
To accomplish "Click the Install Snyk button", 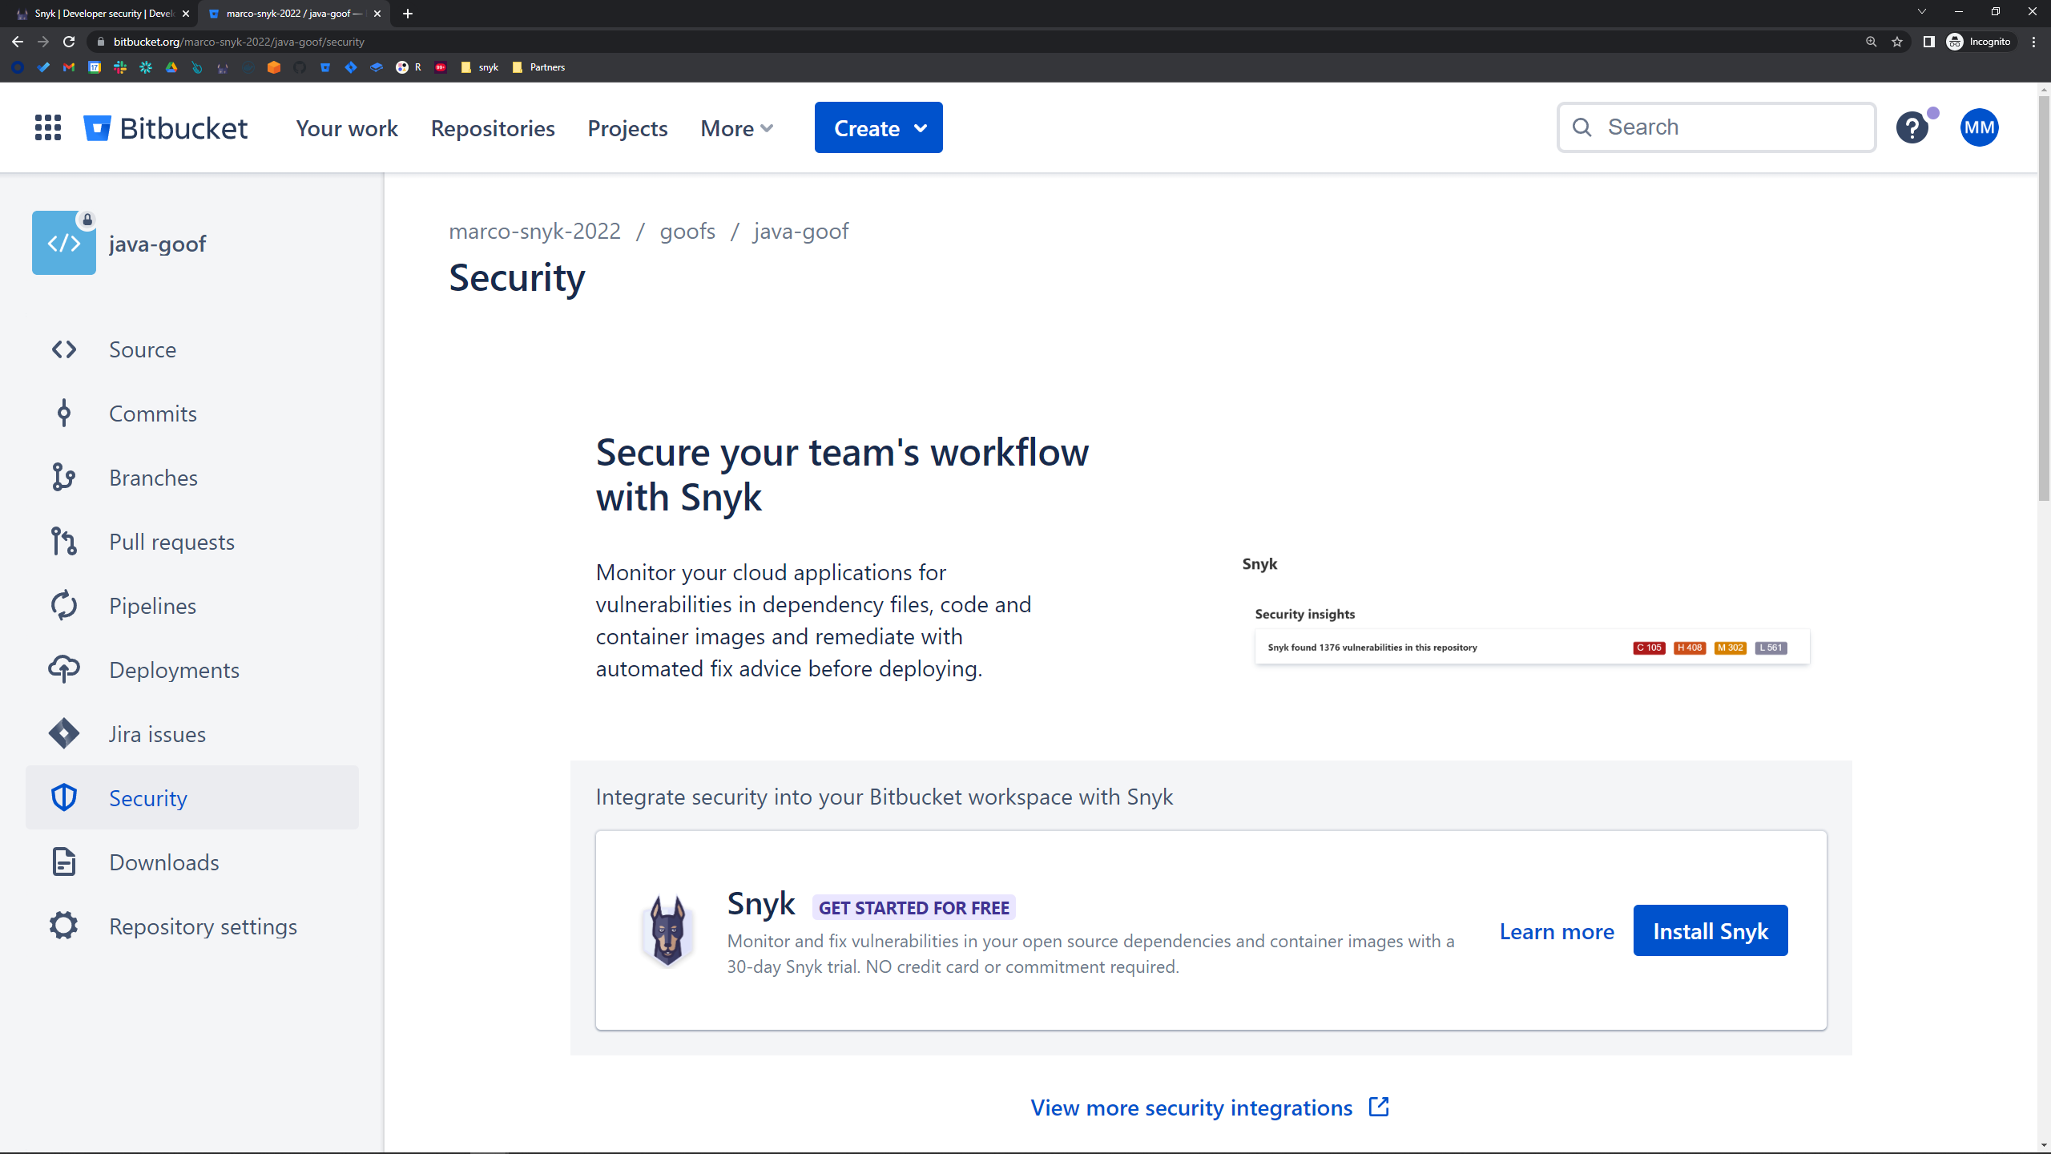I will click(x=1711, y=930).
